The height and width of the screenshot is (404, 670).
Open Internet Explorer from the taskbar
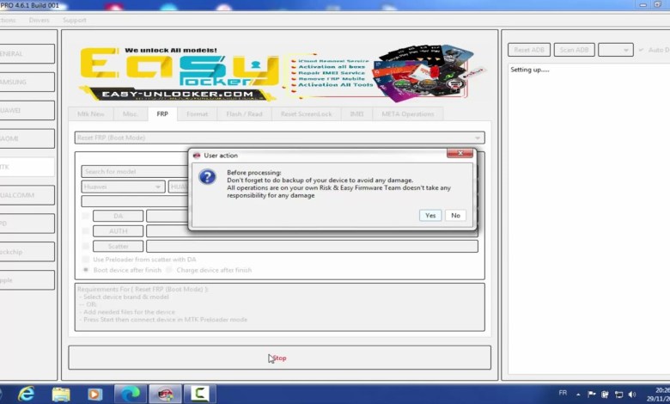[x=27, y=394]
